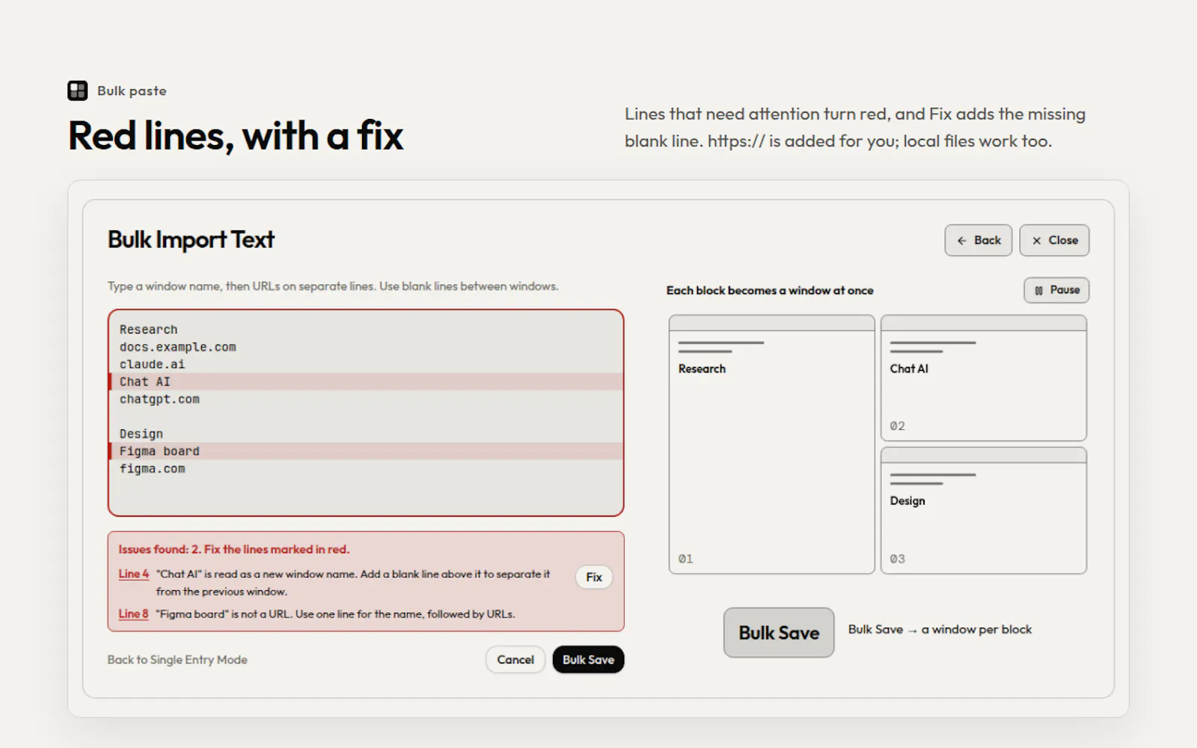This screenshot has width=1197, height=748.
Task: Click the chatgpt.com line
Action: point(159,399)
